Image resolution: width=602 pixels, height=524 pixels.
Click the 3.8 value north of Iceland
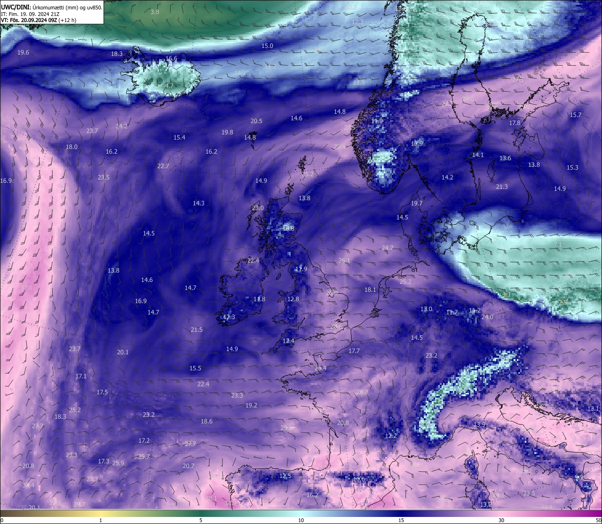(155, 12)
